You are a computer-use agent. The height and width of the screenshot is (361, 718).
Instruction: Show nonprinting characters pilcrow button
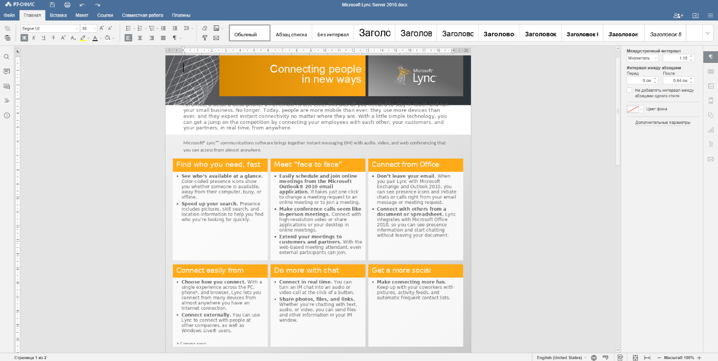pyautogui.click(x=175, y=38)
